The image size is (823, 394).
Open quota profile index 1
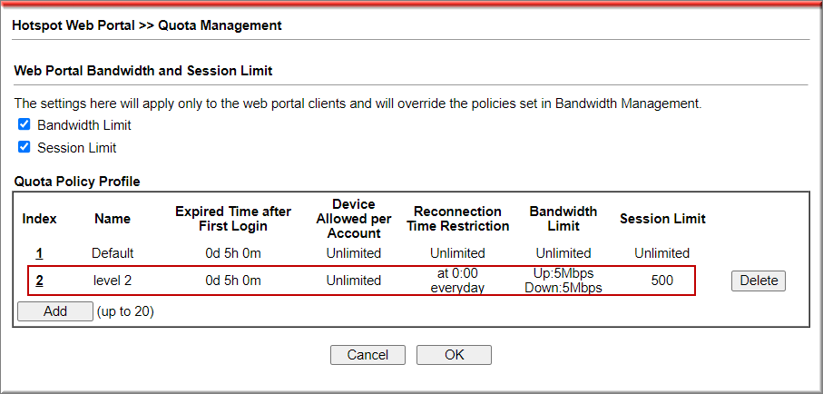tap(39, 253)
